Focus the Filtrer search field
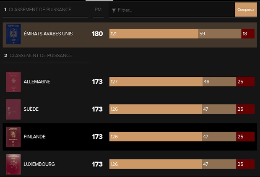The height and width of the screenshot is (177, 260). tap(172, 10)
